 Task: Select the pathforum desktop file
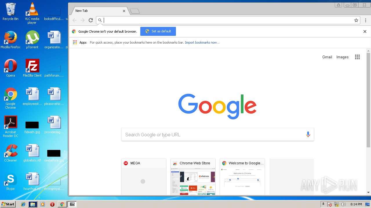pyautogui.click(x=54, y=70)
